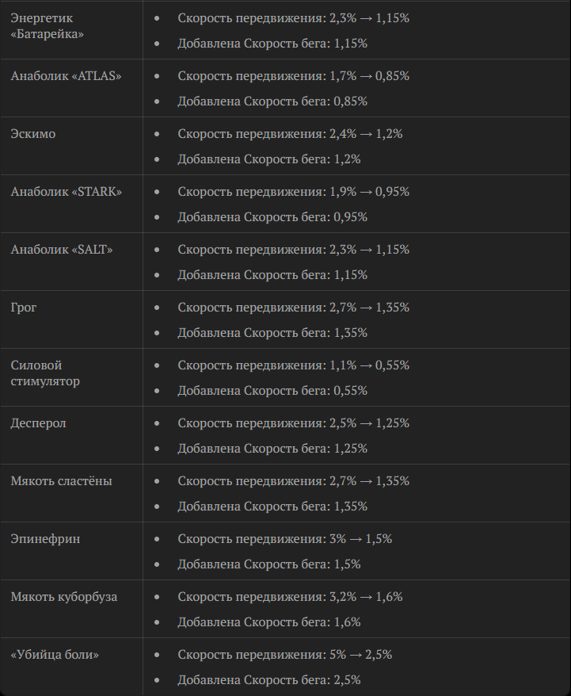Select the Силовой стимулятор cell
Screen dimensions: 571x696
tap(45, 373)
